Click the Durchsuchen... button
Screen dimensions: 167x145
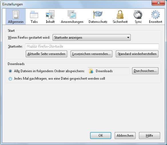[x=145, y=71]
